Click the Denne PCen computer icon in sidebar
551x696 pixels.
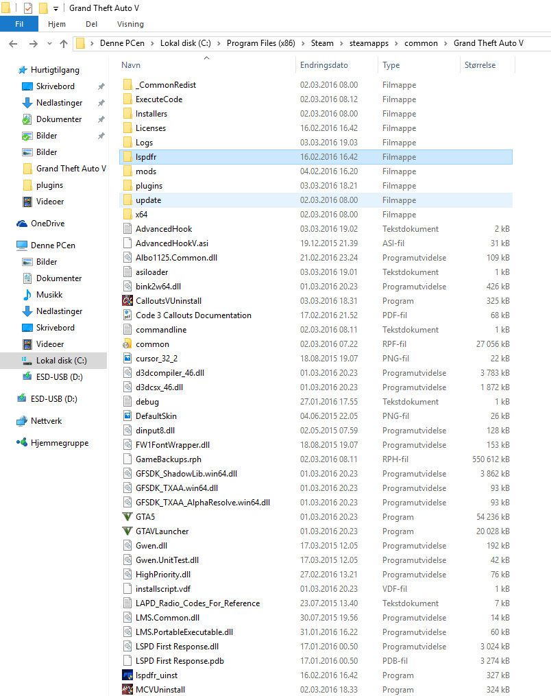pyautogui.click(x=22, y=245)
